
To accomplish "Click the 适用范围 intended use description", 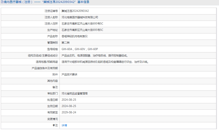I will coord(105,62).
